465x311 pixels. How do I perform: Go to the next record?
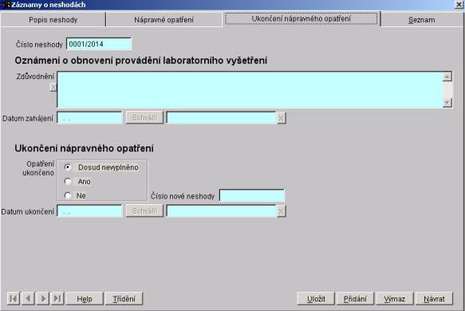[43, 298]
